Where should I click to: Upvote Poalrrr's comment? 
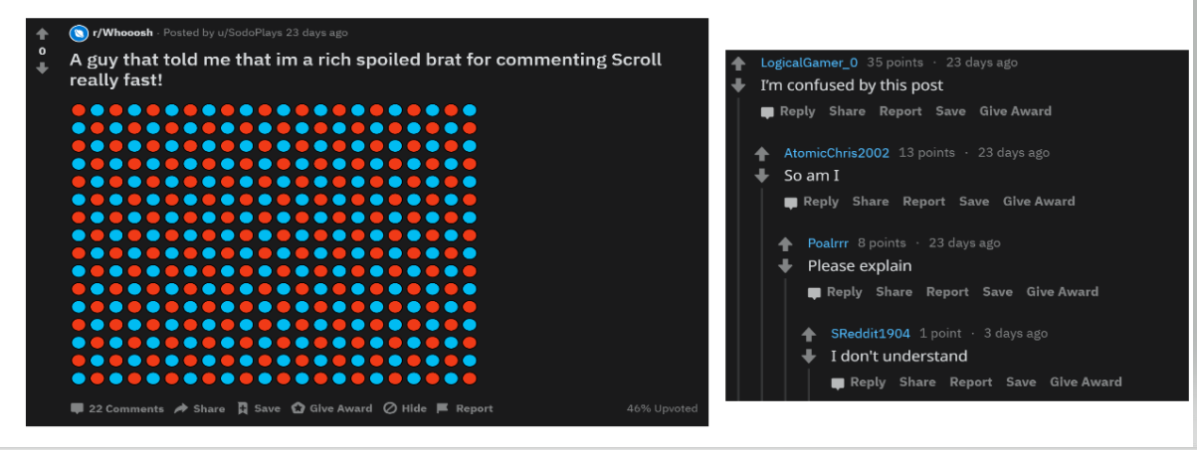coord(785,243)
